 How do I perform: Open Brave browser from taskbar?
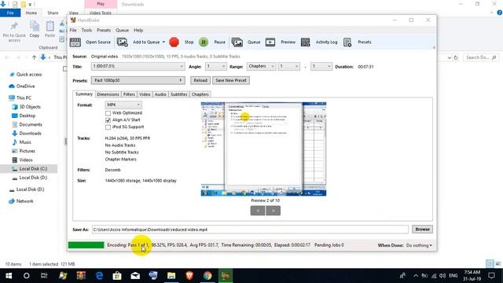pyautogui.click(x=189, y=276)
